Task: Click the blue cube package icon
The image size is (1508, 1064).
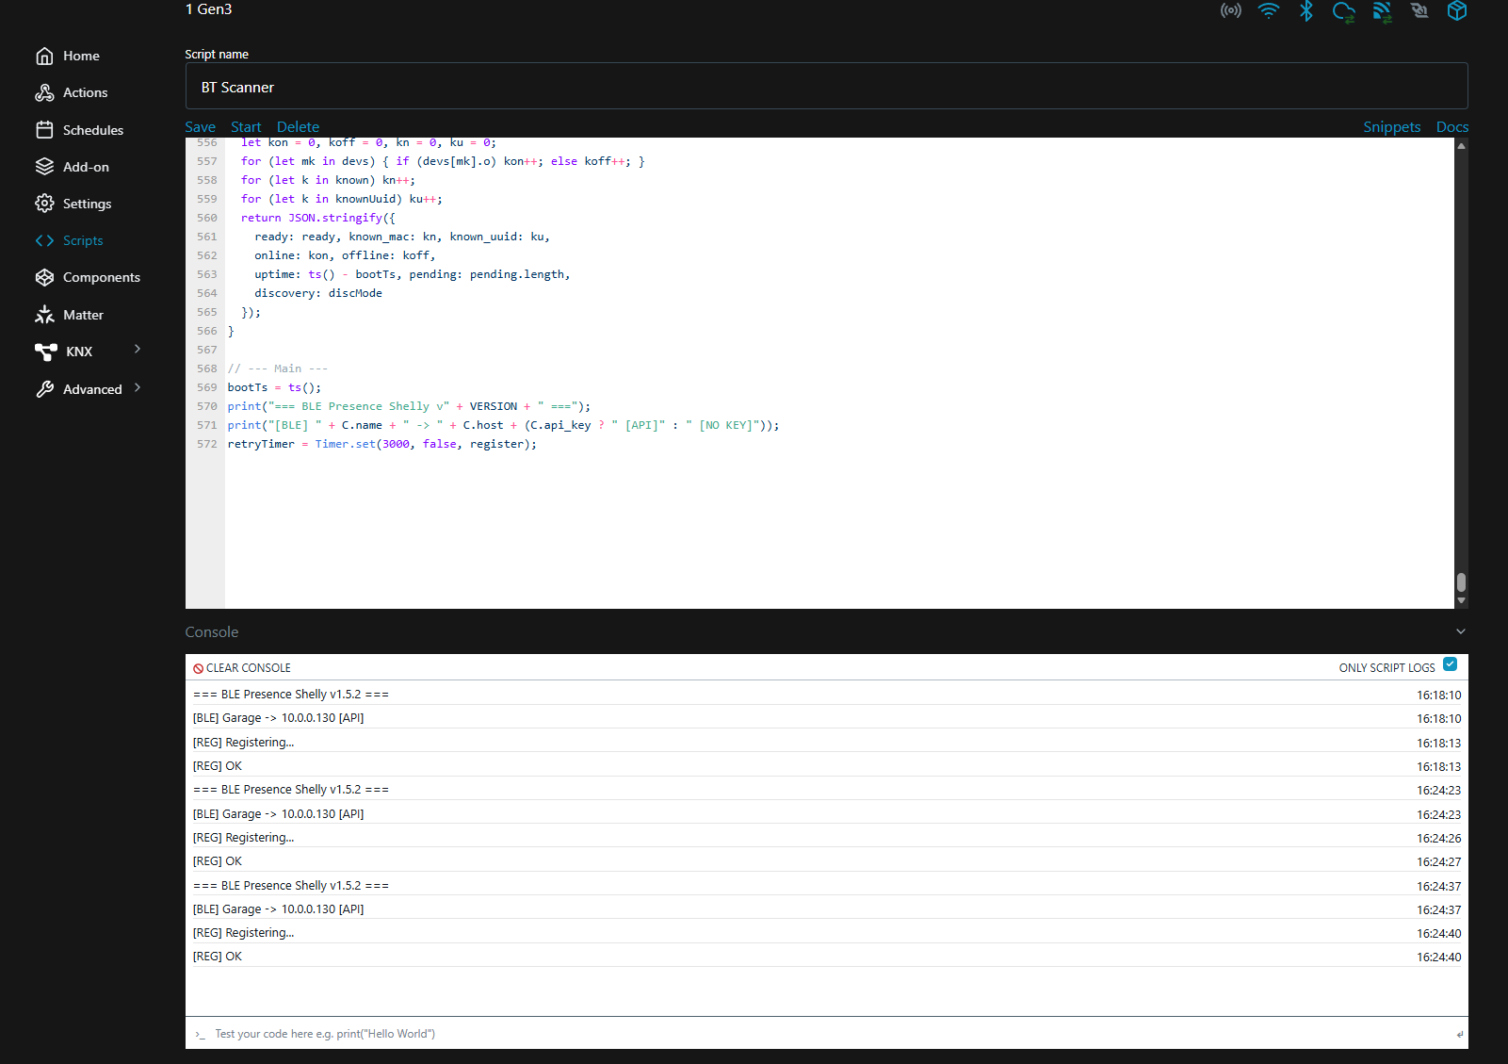Action: click(1457, 11)
